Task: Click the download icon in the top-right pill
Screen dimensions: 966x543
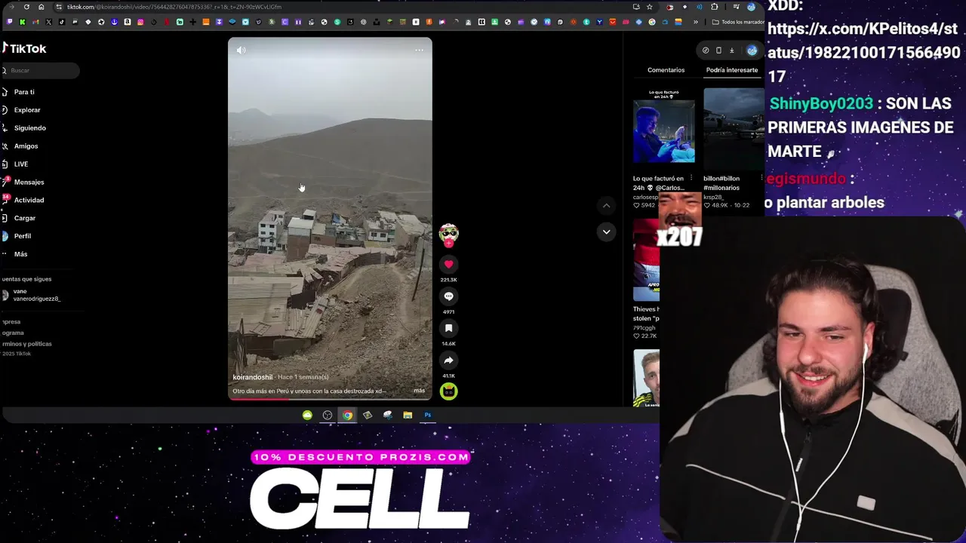Action: (x=731, y=51)
